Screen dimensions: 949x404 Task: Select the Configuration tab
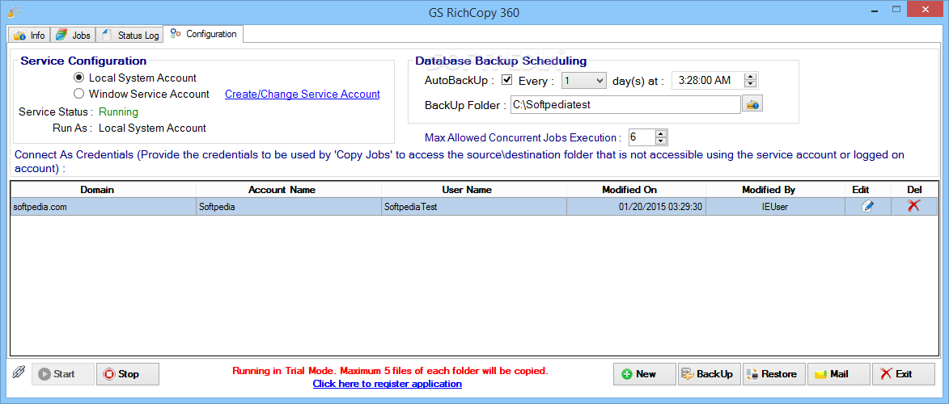tap(204, 34)
